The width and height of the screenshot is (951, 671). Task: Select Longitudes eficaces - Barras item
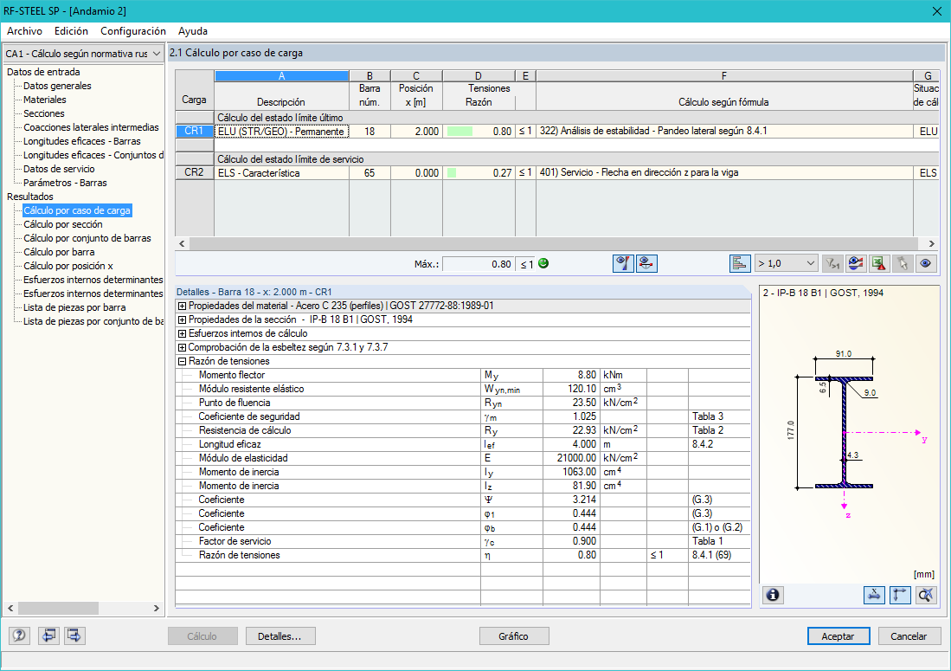coord(82,141)
